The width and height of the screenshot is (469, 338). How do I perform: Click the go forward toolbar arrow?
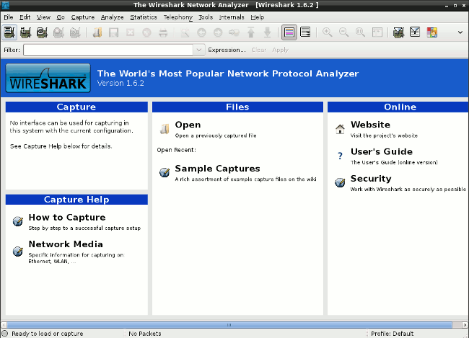pos(218,32)
